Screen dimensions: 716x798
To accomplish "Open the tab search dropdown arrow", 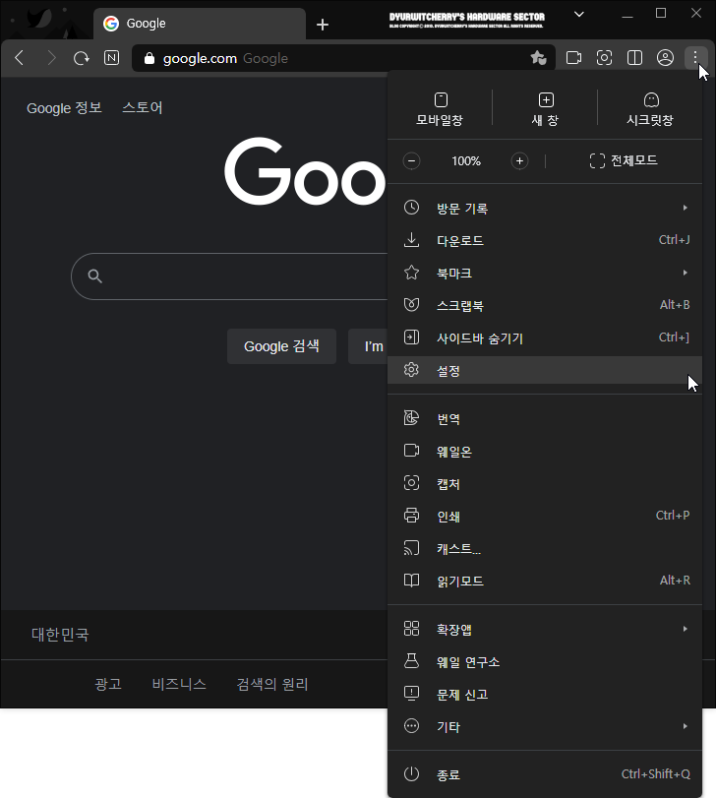I will click(578, 14).
